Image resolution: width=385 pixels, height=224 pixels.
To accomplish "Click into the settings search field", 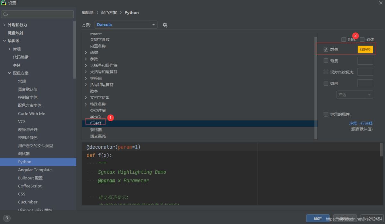I will [40, 14].
